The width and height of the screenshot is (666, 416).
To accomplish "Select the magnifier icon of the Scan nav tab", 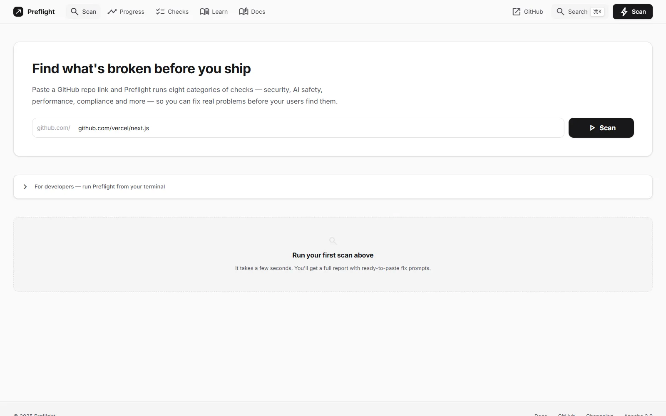I will (x=75, y=12).
